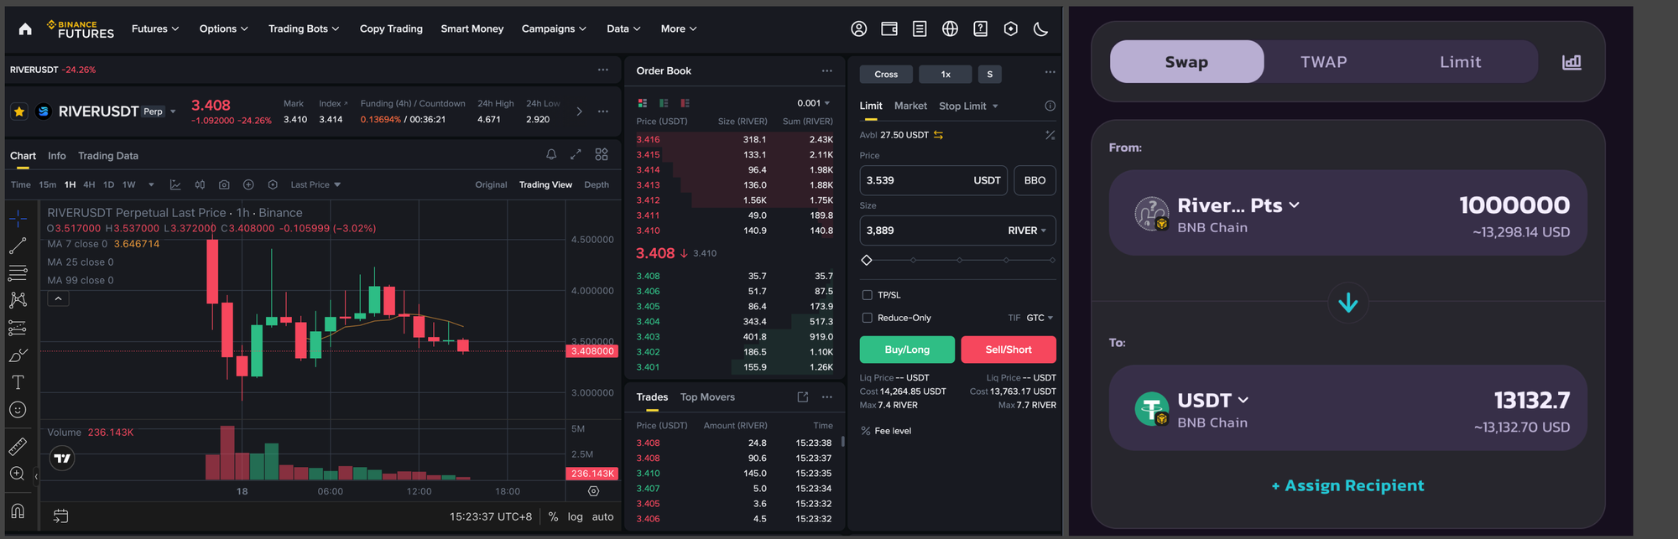Open wallet icon in top bar
The width and height of the screenshot is (1678, 539).
(889, 29)
